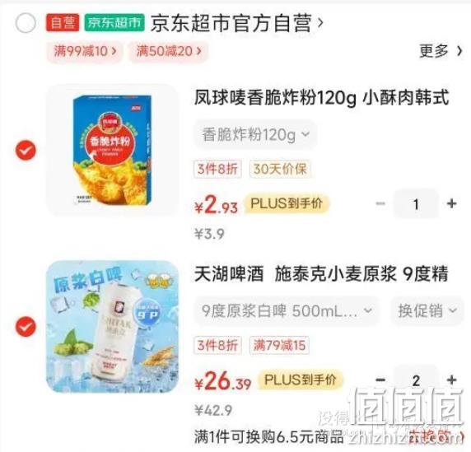This screenshot has width=471, height=452.
Task: Open the 3件8折 tag on 香脆炸粉
Action: click(x=217, y=169)
